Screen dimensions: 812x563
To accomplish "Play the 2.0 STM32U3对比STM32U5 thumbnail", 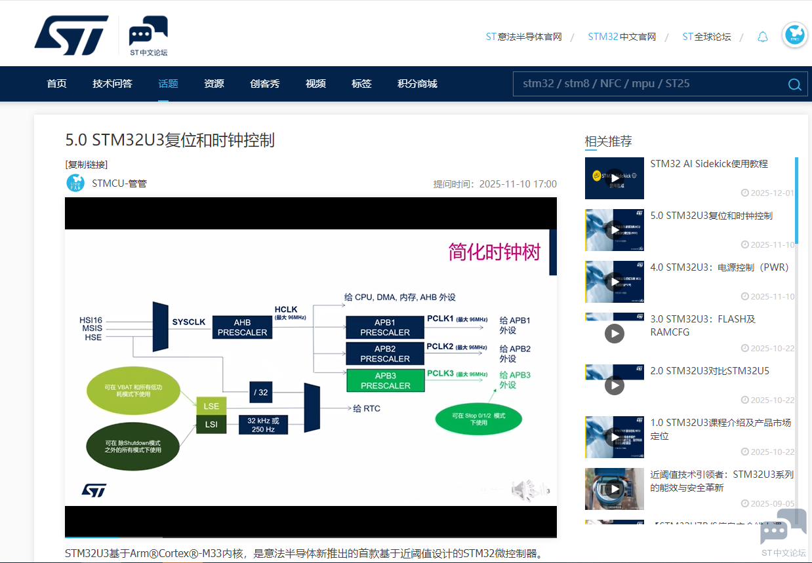I will 614,385.
